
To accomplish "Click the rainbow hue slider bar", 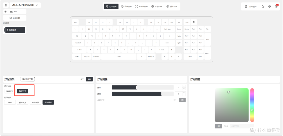I will (x=252, y=105).
